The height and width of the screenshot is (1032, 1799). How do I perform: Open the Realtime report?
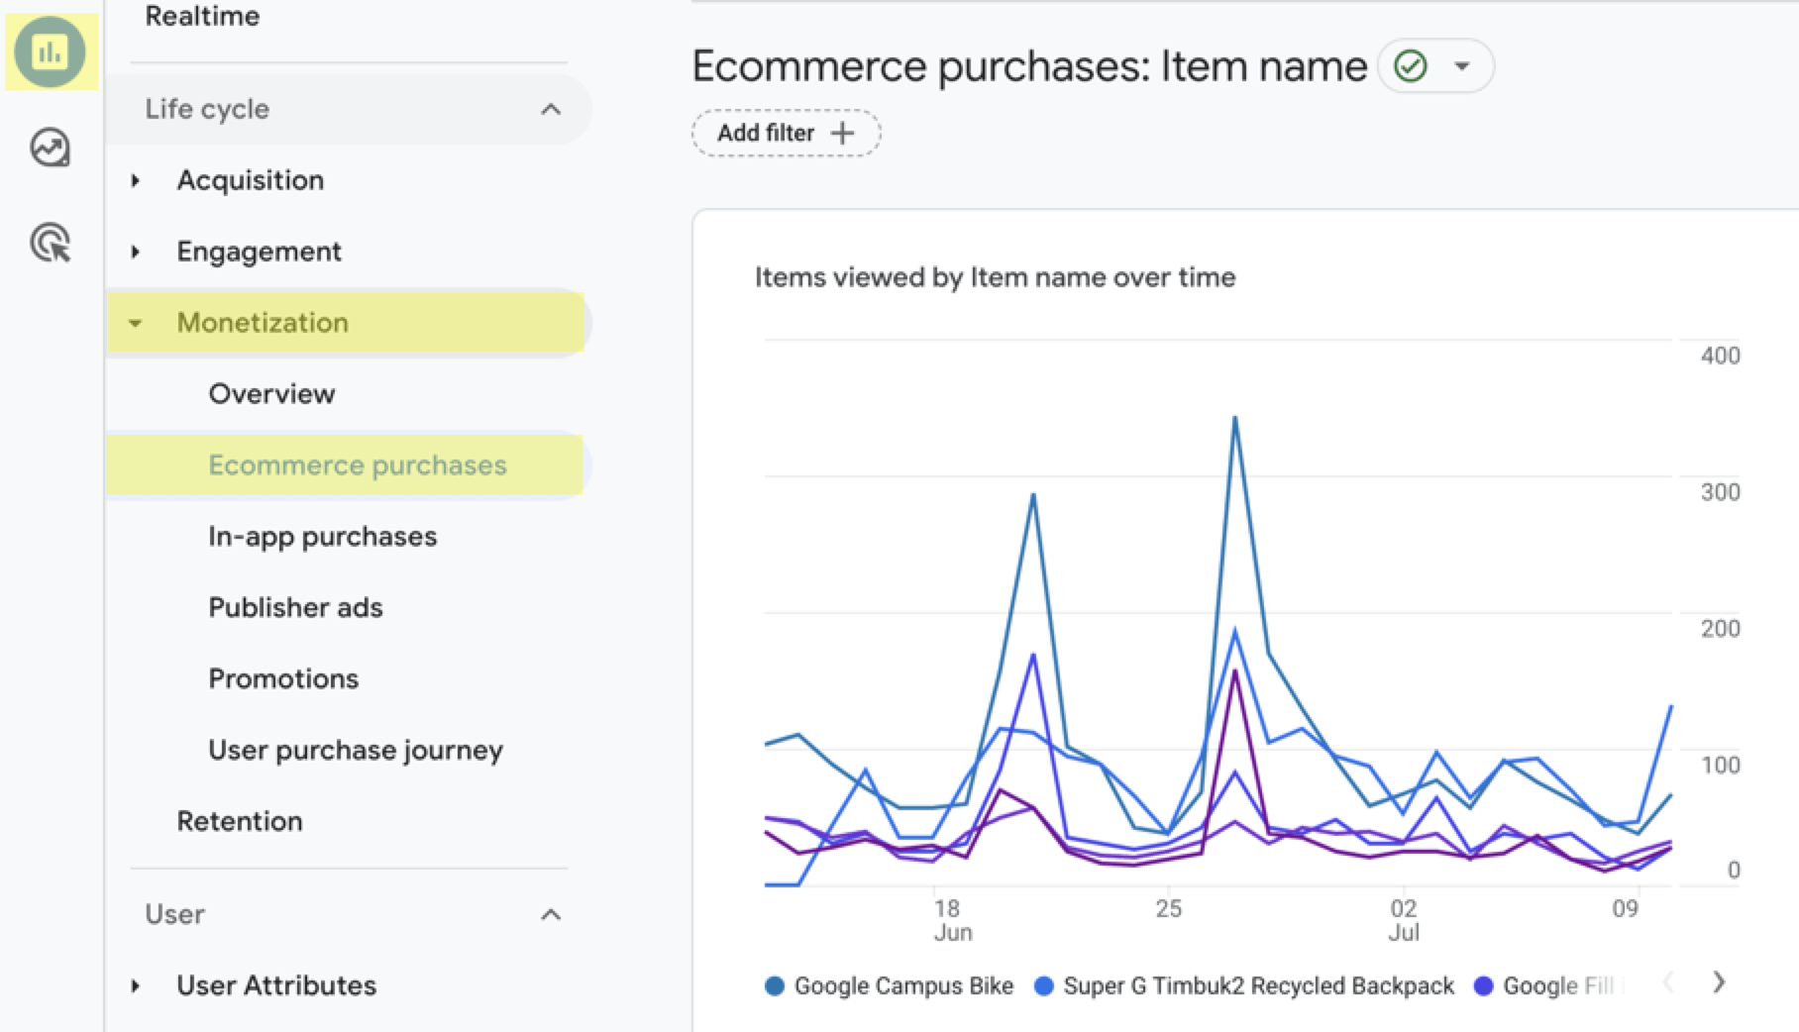202,16
